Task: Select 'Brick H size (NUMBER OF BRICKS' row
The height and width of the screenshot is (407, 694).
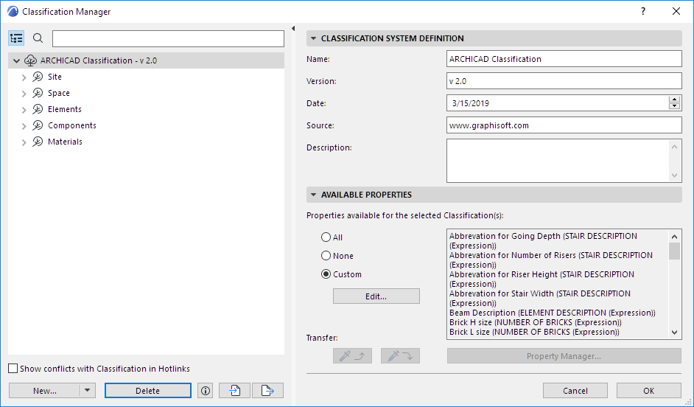Action: [x=536, y=322]
